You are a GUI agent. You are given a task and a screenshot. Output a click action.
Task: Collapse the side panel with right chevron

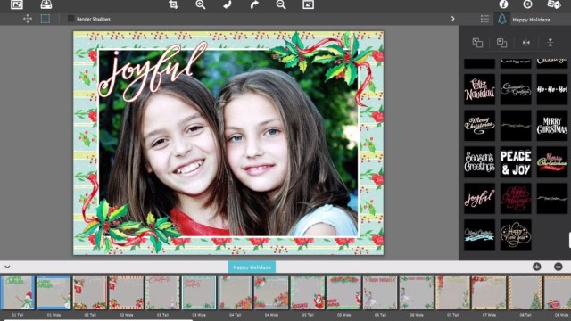point(452,19)
